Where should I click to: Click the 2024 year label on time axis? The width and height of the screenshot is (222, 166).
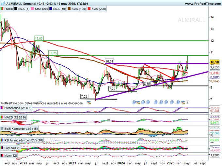coord(121,163)
